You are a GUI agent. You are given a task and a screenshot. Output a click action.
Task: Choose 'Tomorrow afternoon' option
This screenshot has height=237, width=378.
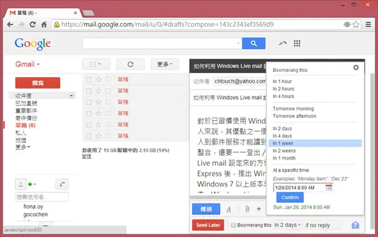(294, 116)
